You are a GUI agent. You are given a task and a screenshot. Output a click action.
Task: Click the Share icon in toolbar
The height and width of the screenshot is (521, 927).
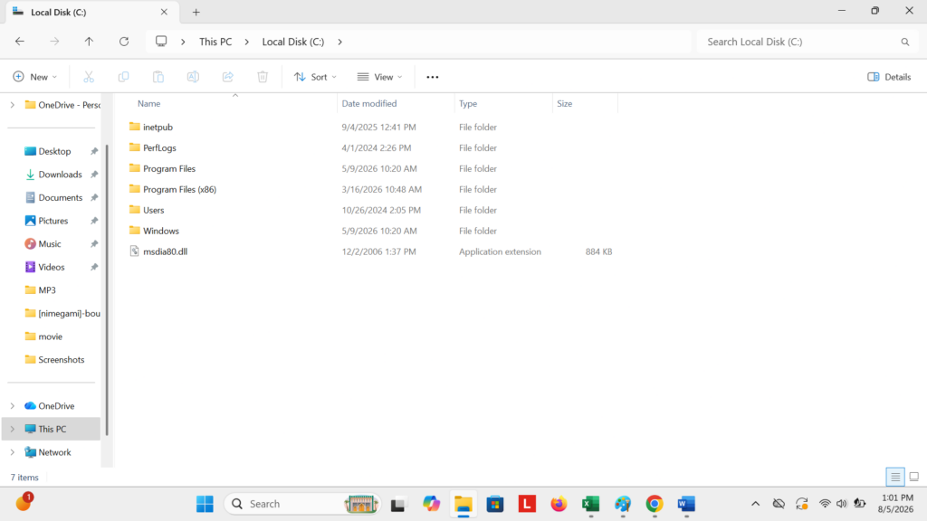(227, 77)
